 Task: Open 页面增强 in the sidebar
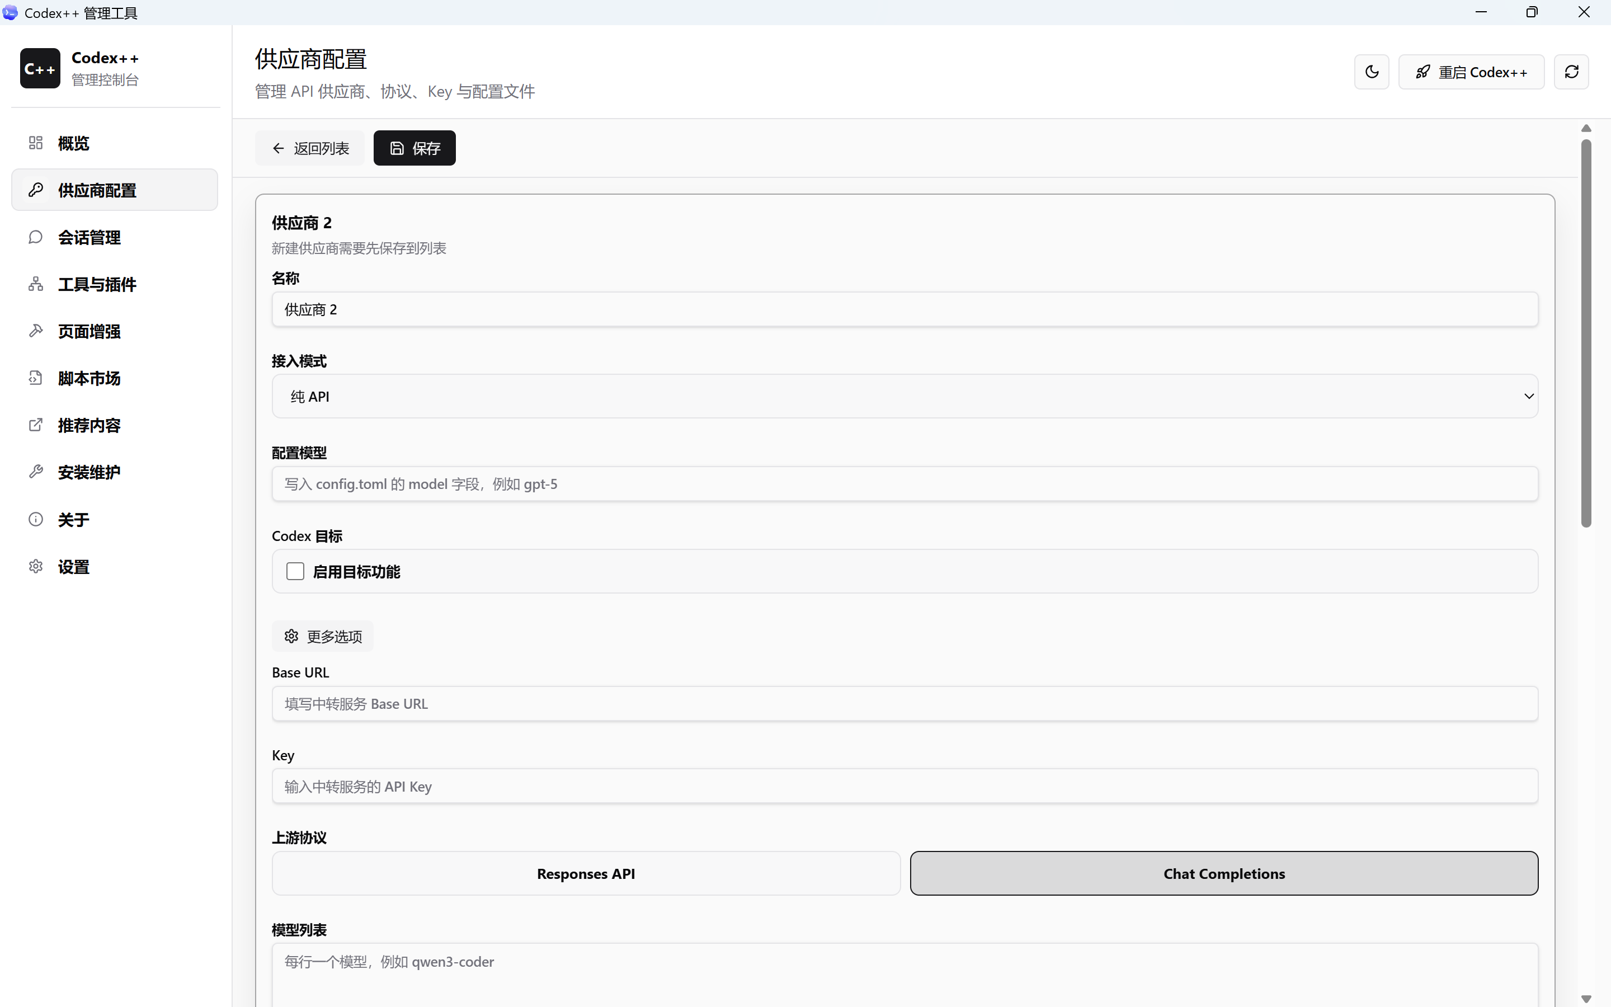pyautogui.click(x=115, y=331)
